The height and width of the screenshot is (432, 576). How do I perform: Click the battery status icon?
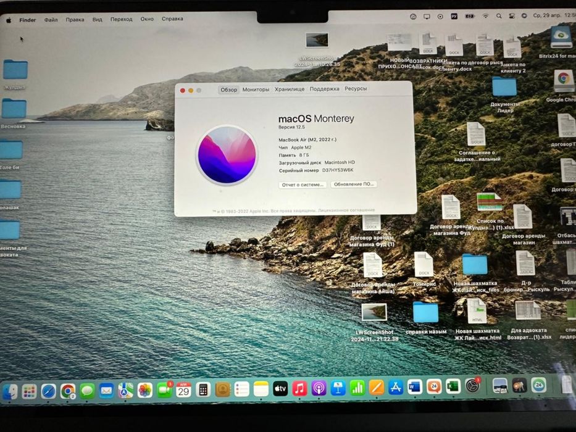pos(470,16)
